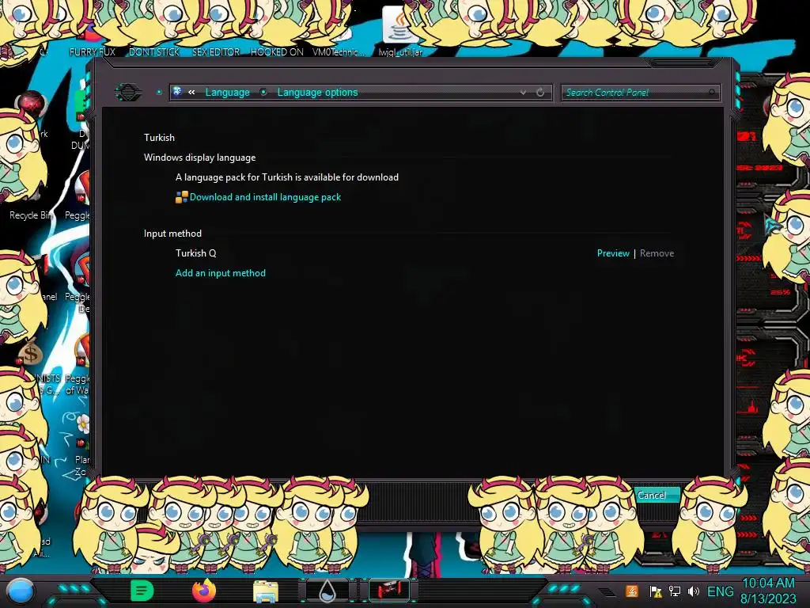
Task: Switch input language via ENG indicator
Action: [720, 591]
